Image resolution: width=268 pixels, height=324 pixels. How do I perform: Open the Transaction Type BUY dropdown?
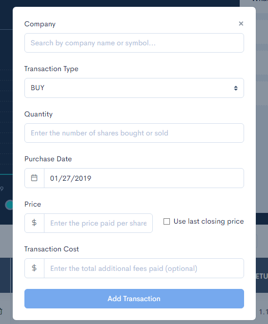pyautogui.click(x=134, y=88)
